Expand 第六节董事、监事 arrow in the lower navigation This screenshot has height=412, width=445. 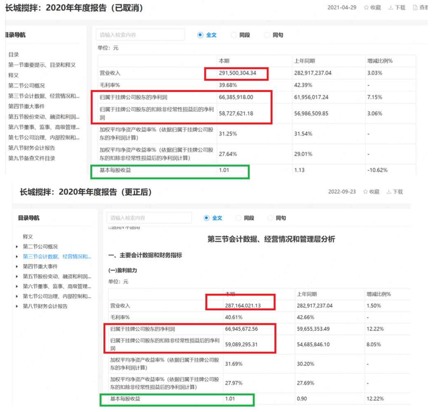[x=17, y=287]
